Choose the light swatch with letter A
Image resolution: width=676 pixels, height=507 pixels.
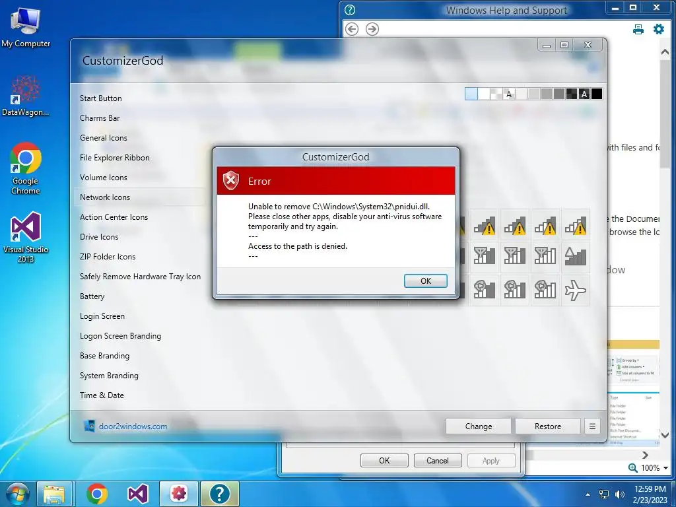[509, 94]
